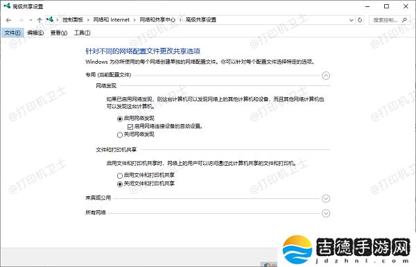Image resolution: width=416 pixels, height=267 pixels.
Task: Collapse the 专用 profile section
Action: pyautogui.click(x=326, y=76)
